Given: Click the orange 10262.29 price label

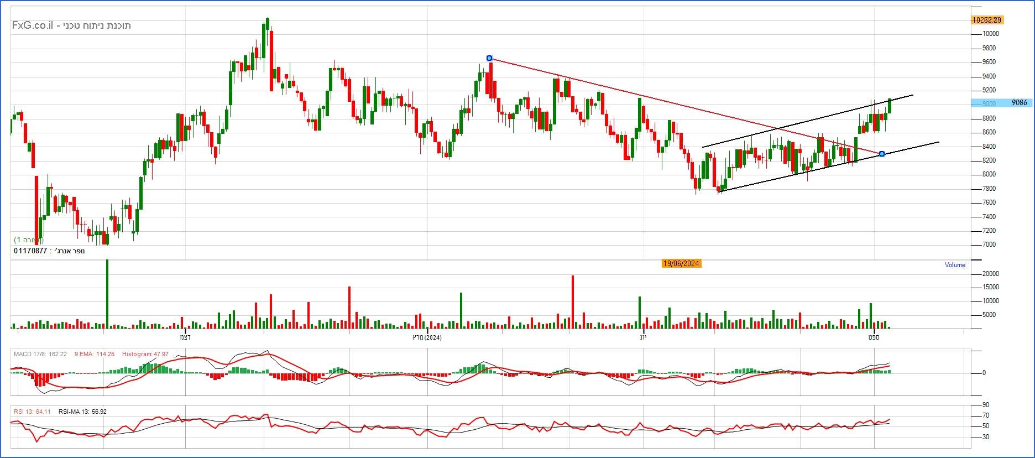Looking at the screenshot, I should pyautogui.click(x=987, y=20).
